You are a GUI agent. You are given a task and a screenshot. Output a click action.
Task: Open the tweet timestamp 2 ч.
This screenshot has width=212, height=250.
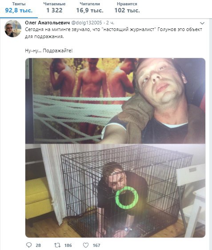(x=110, y=23)
